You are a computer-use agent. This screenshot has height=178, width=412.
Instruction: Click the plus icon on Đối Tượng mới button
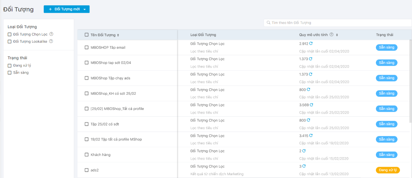[x=50, y=9]
